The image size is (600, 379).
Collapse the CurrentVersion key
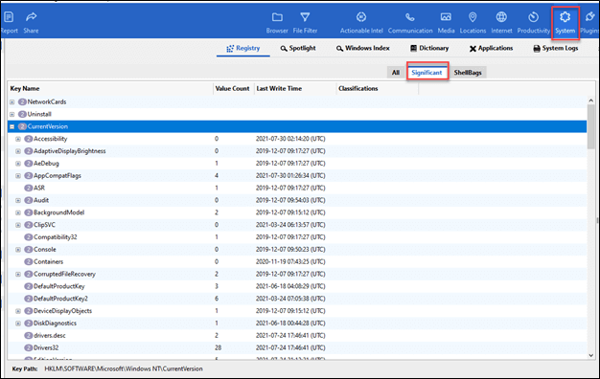[12, 126]
